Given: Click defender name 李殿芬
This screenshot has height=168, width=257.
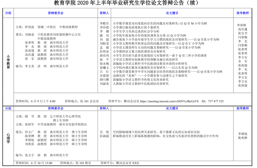Looking at the screenshot, I should pos(104,23).
